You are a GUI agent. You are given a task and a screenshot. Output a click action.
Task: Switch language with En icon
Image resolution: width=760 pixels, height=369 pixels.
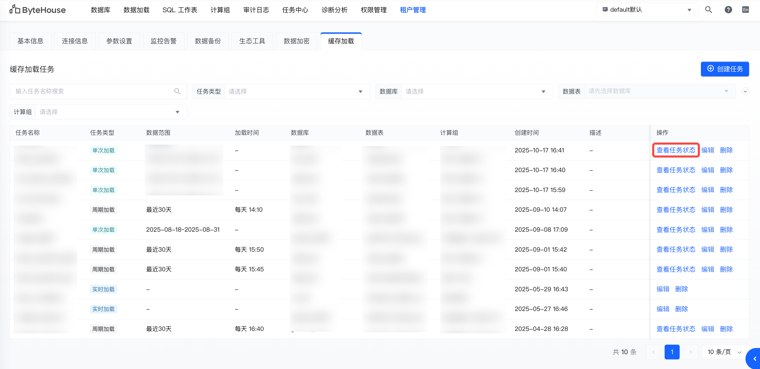coord(745,10)
